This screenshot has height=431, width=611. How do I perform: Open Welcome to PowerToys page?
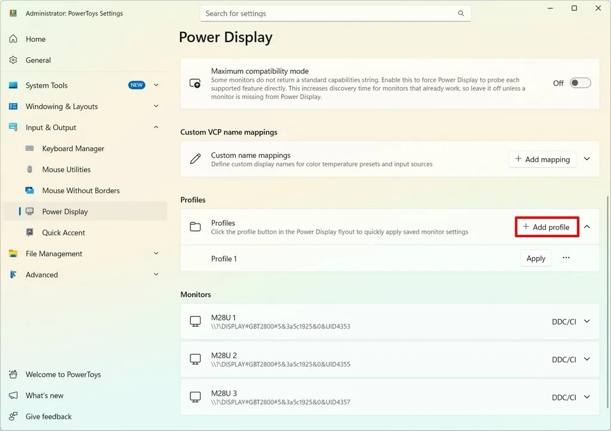click(85, 374)
